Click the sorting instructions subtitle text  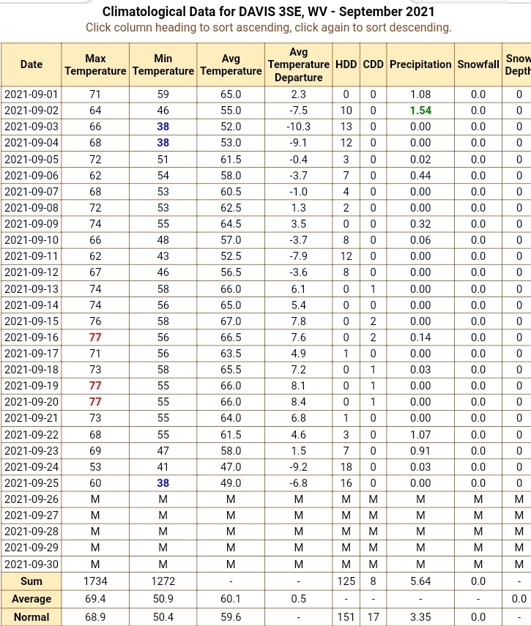(x=269, y=28)
